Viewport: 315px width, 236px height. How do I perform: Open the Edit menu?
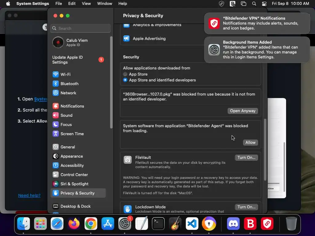[x=72, y=4]
